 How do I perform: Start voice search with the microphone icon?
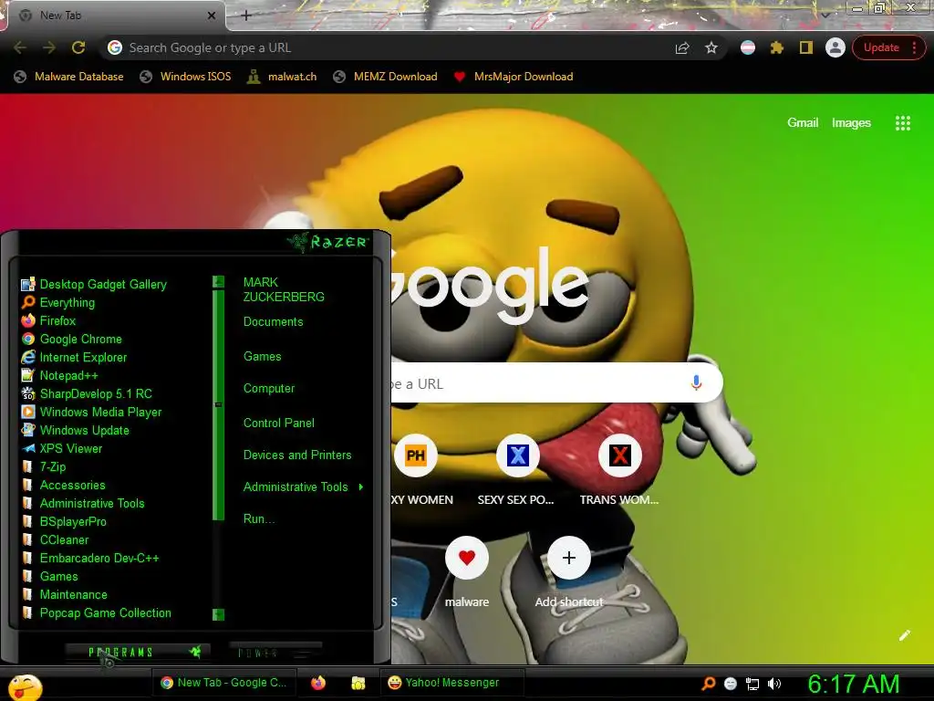696,382
